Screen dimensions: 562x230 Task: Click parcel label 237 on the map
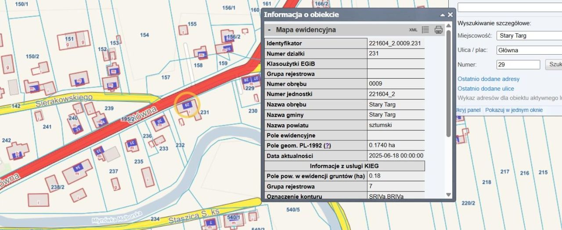[x=114, y=171]
